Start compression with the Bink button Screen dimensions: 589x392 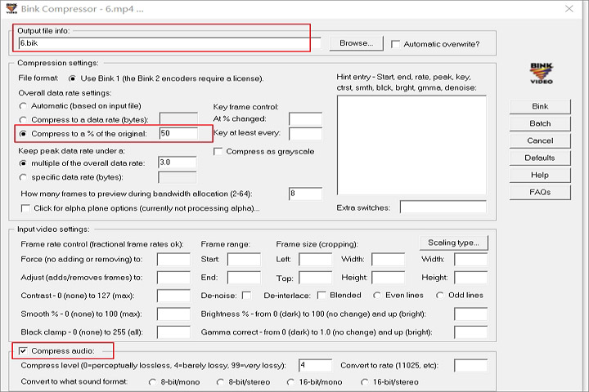[540, 106]
